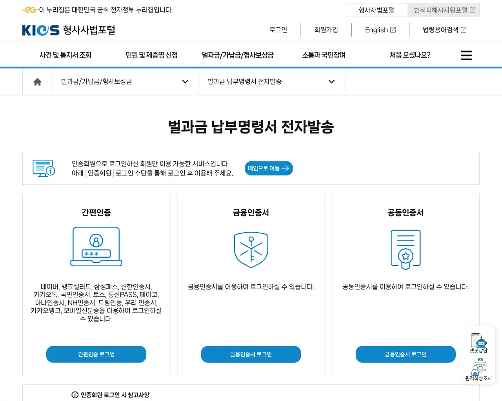Click the 벌과금 납부명령서 전자발송 page title
Image resolution: width=502 pixels, height=401 pixels.
coord(251,127)
